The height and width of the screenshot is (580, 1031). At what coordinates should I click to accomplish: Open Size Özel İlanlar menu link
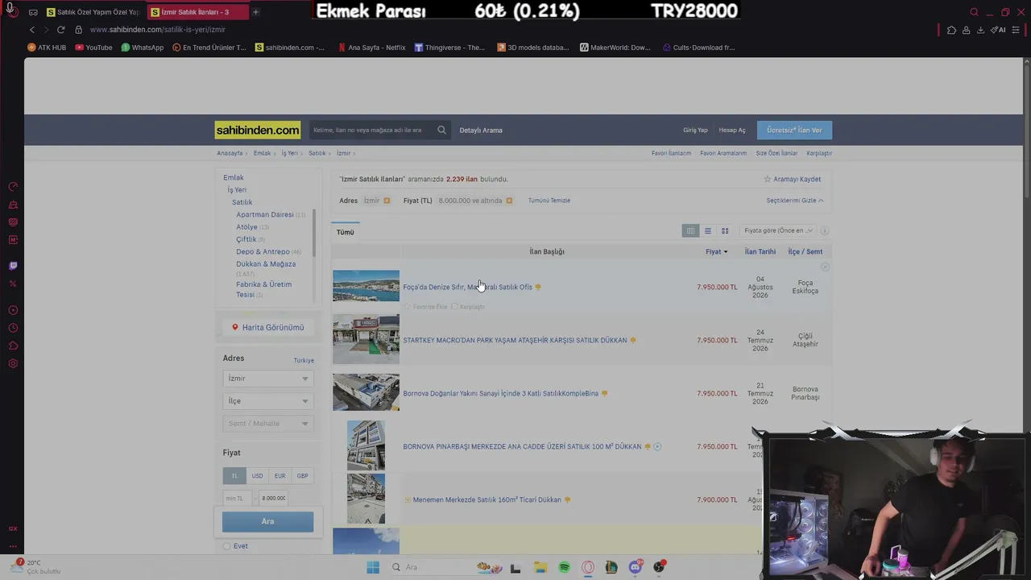tap(776, 153)
